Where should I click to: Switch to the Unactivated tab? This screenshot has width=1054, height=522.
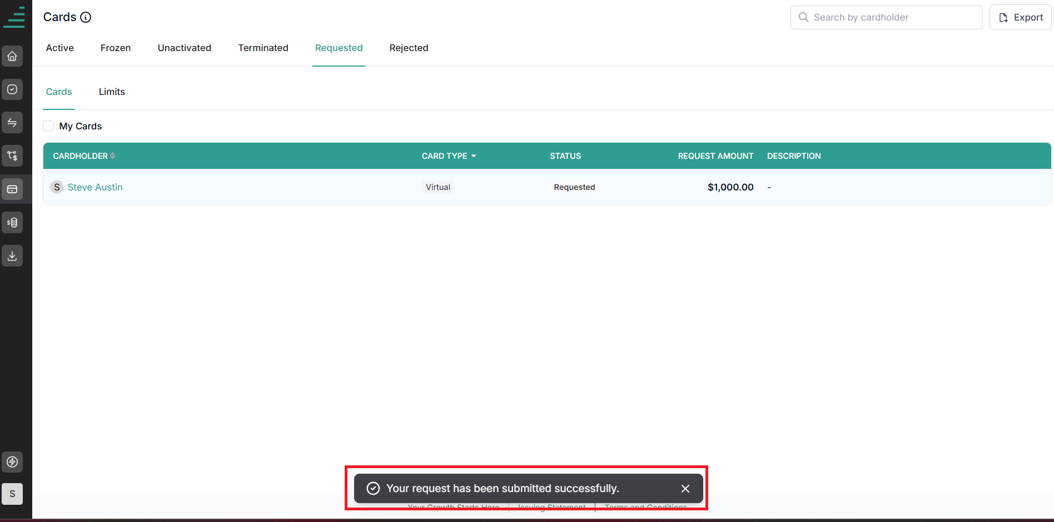185,48
